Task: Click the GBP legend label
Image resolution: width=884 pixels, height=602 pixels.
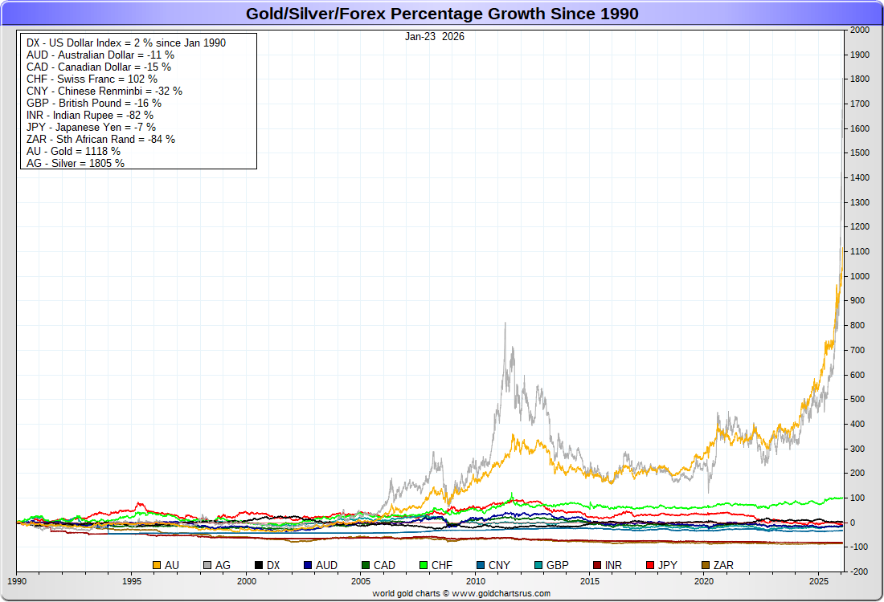Action: 558,565
